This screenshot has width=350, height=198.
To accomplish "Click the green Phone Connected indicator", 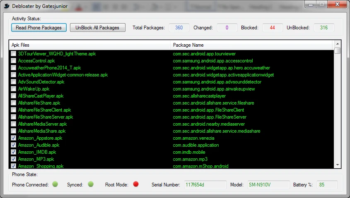I will (x=55, y=184).
